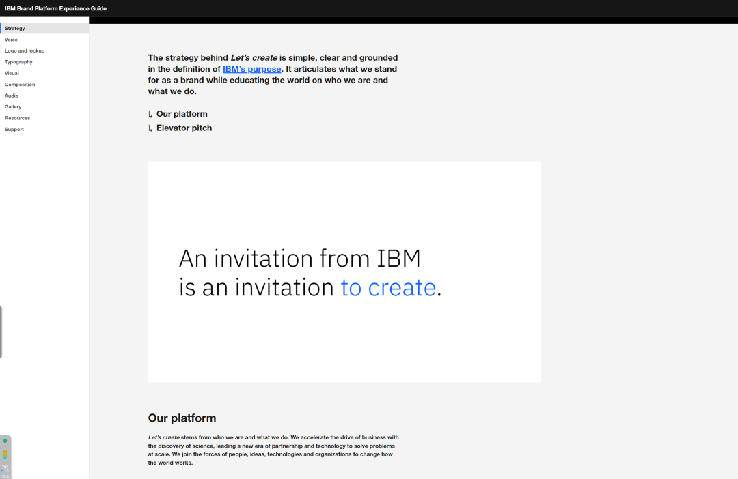The image size is (738, 479).
Task: Select Strategy in the sidebar navigation
Action: point(44,28)
